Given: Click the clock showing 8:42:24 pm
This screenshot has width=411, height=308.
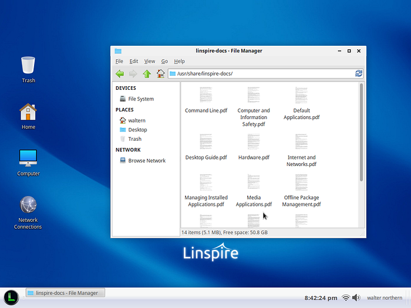Looking at the screenshot, I should [x=321, y=298].
